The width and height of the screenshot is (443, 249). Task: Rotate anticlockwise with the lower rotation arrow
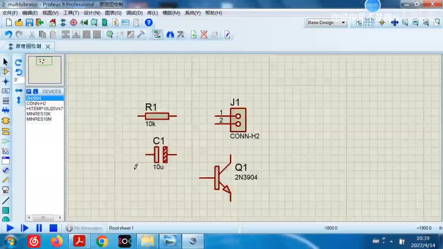pyautogui.click(x=19, y=72)
